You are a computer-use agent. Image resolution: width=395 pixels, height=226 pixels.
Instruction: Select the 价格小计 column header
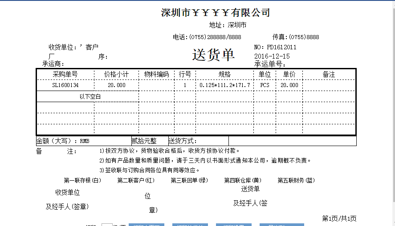click(x=116, y=75)
